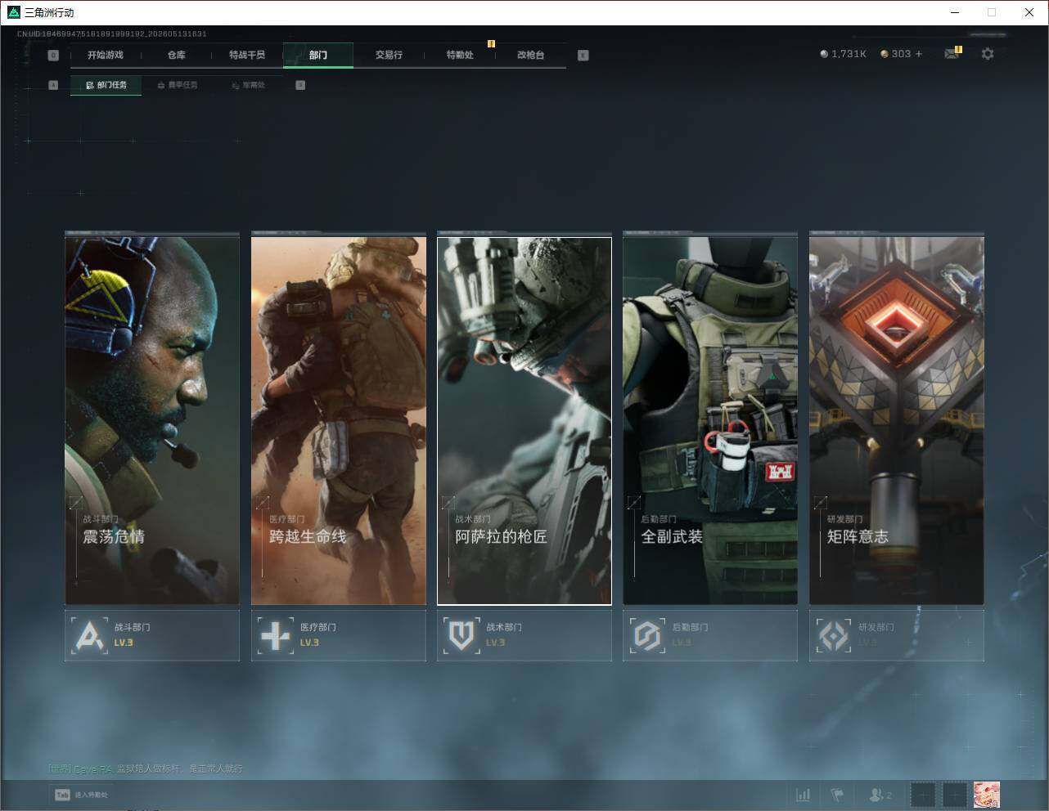Select the 战斗部门 LV.3 label
The height and width of the screenshot is (811, 1049).
pyautogui.click(x=124, y=643)
